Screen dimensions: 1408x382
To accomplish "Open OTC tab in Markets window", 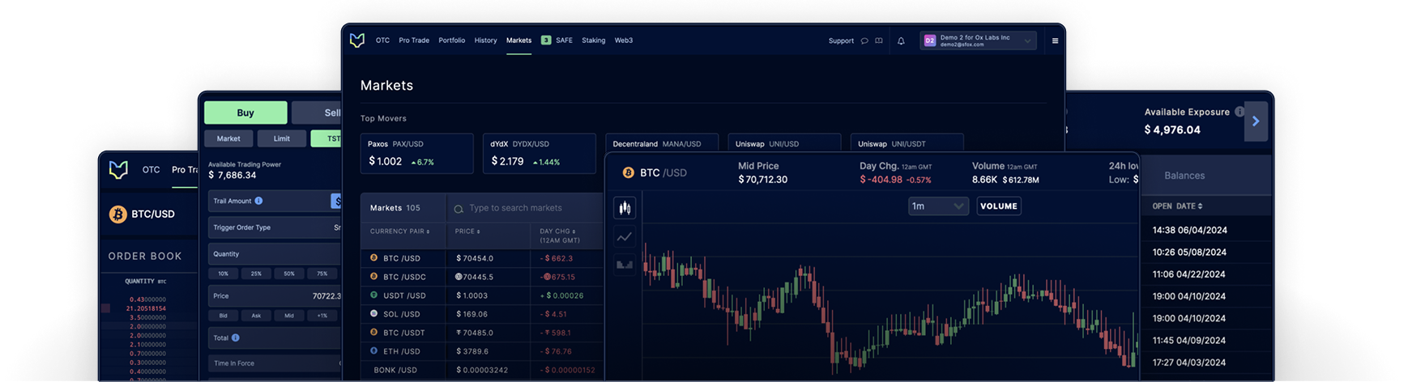I will [382, 40].
